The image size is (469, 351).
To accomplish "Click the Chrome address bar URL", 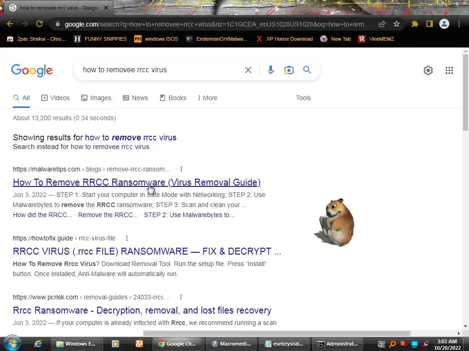I will [217, 24].
